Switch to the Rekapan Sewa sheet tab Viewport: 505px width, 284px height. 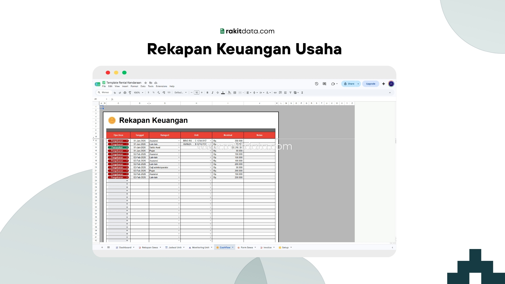[x=150, y=247]
